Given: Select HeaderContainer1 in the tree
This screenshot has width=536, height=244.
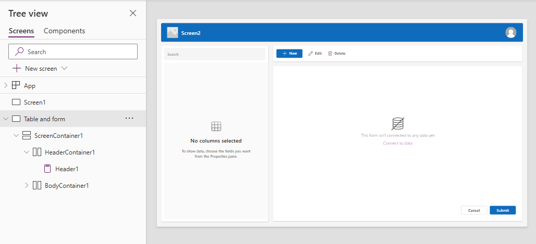Looking at the screenshot, I should (70, 152).
